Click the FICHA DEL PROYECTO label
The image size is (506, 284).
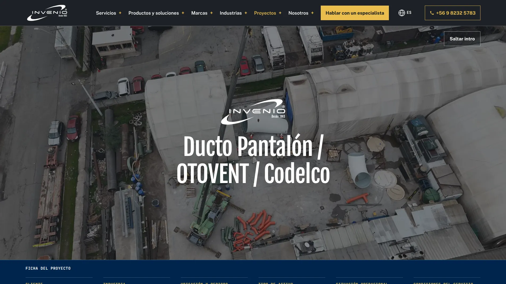point(48,268)
